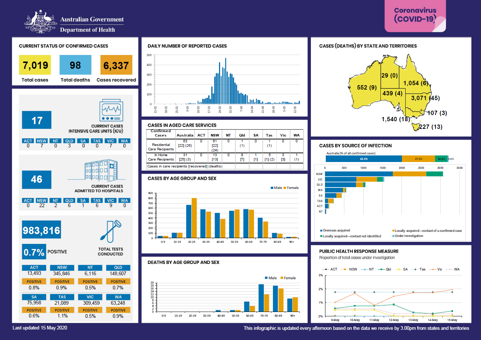
Task: Click the 'Overseas acquired' legend entry
Action: (x=335, y=230)
